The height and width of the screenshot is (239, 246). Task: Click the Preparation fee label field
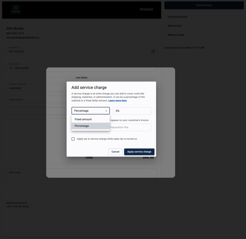point(130,128)
